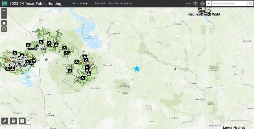Open the measurement ruler tool
254x129 pixels.
point(5,121)
